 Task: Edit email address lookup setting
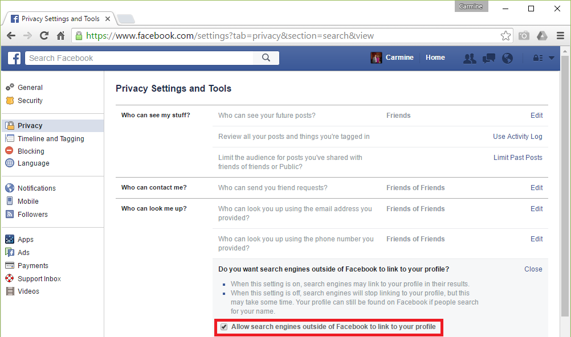[536, 209]
